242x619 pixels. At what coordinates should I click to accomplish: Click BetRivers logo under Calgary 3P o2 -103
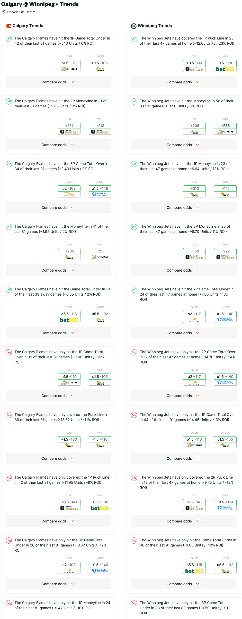point(69,194)
